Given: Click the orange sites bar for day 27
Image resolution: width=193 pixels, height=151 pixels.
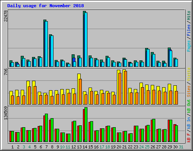Looking at the screenshot, I should pyautogui.click(x=159, y=97).
